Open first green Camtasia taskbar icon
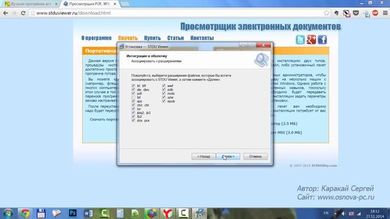Viewport: 390px width, 219px height. (104, 214)
